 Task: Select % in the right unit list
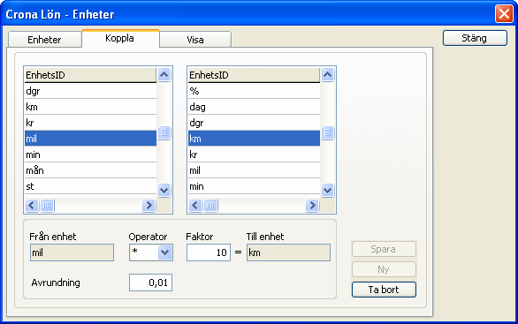[x=254, y=91]
